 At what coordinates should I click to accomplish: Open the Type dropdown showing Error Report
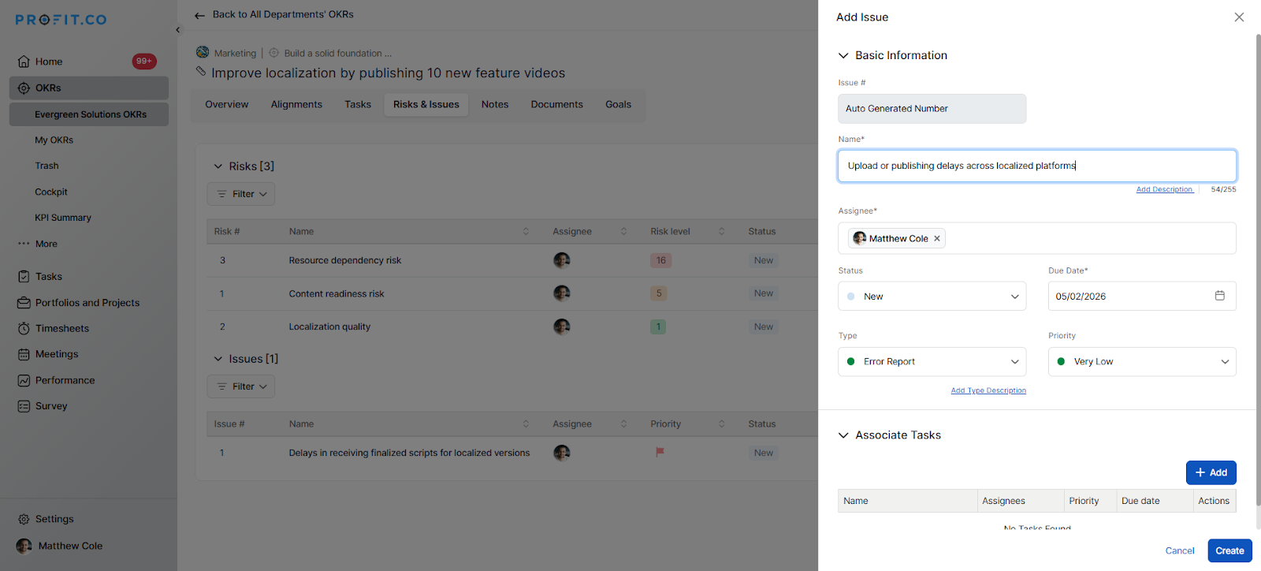[x=932, y=362]
